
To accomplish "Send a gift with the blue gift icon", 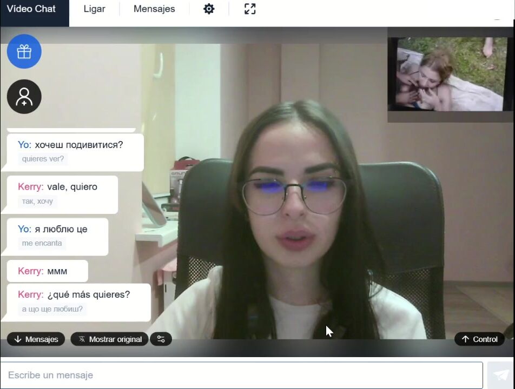I will click(24, 51).
